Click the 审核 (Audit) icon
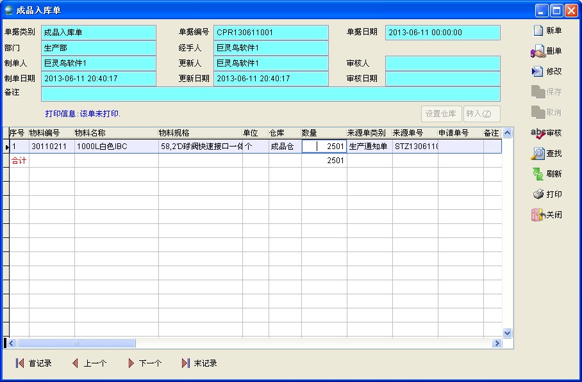Viewport: 582px width, 382px height. click(x=538, y=133)
